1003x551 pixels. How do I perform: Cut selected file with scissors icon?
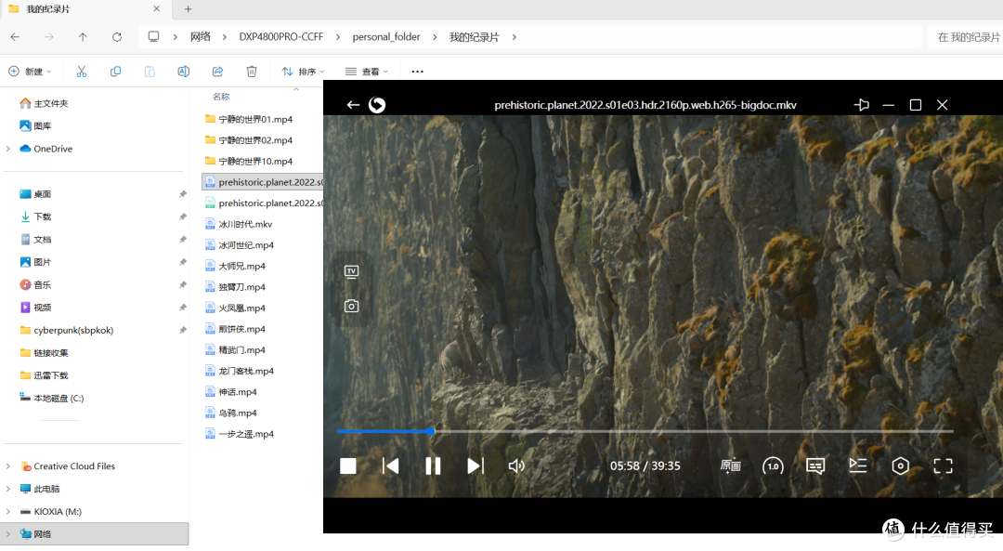pyautogui.click(x=81, y=72)
